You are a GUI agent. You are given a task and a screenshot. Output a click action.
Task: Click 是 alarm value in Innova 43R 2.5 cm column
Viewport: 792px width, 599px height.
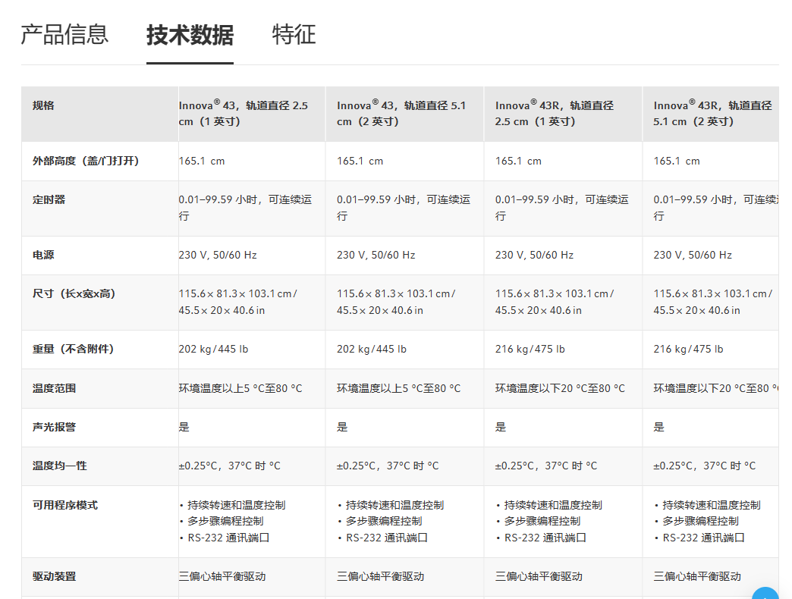[x=501, y=427]
